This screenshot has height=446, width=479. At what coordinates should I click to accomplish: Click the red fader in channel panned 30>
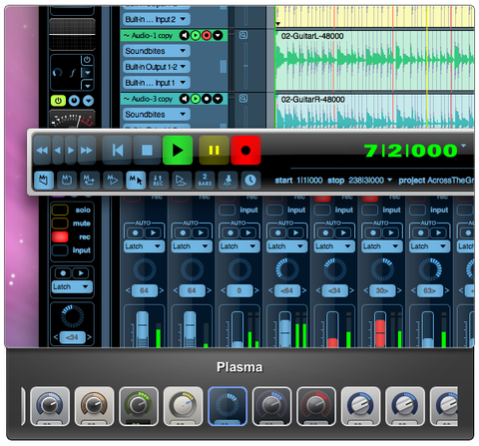380,332
